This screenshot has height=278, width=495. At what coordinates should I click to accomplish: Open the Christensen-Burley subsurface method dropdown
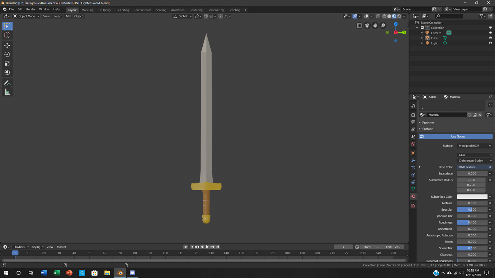[x=474, y=160]
